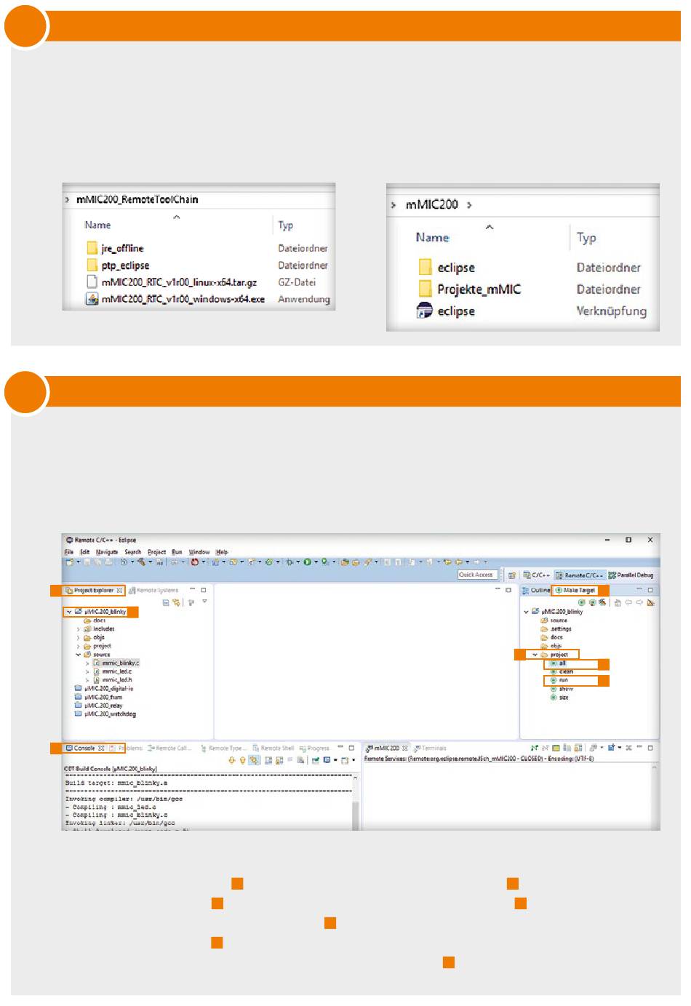Select mMIC200_RTC_v1r00_linux-x64.tar.gz file
This screenshot has width=691, height=1006.
coord(172,282)
